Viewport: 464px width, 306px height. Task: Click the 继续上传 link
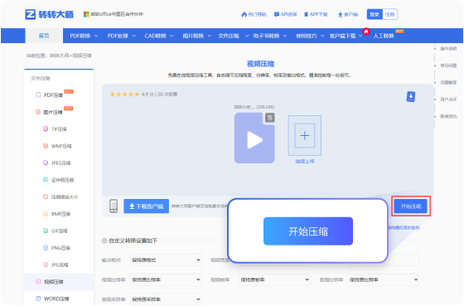tap(305, 161)
